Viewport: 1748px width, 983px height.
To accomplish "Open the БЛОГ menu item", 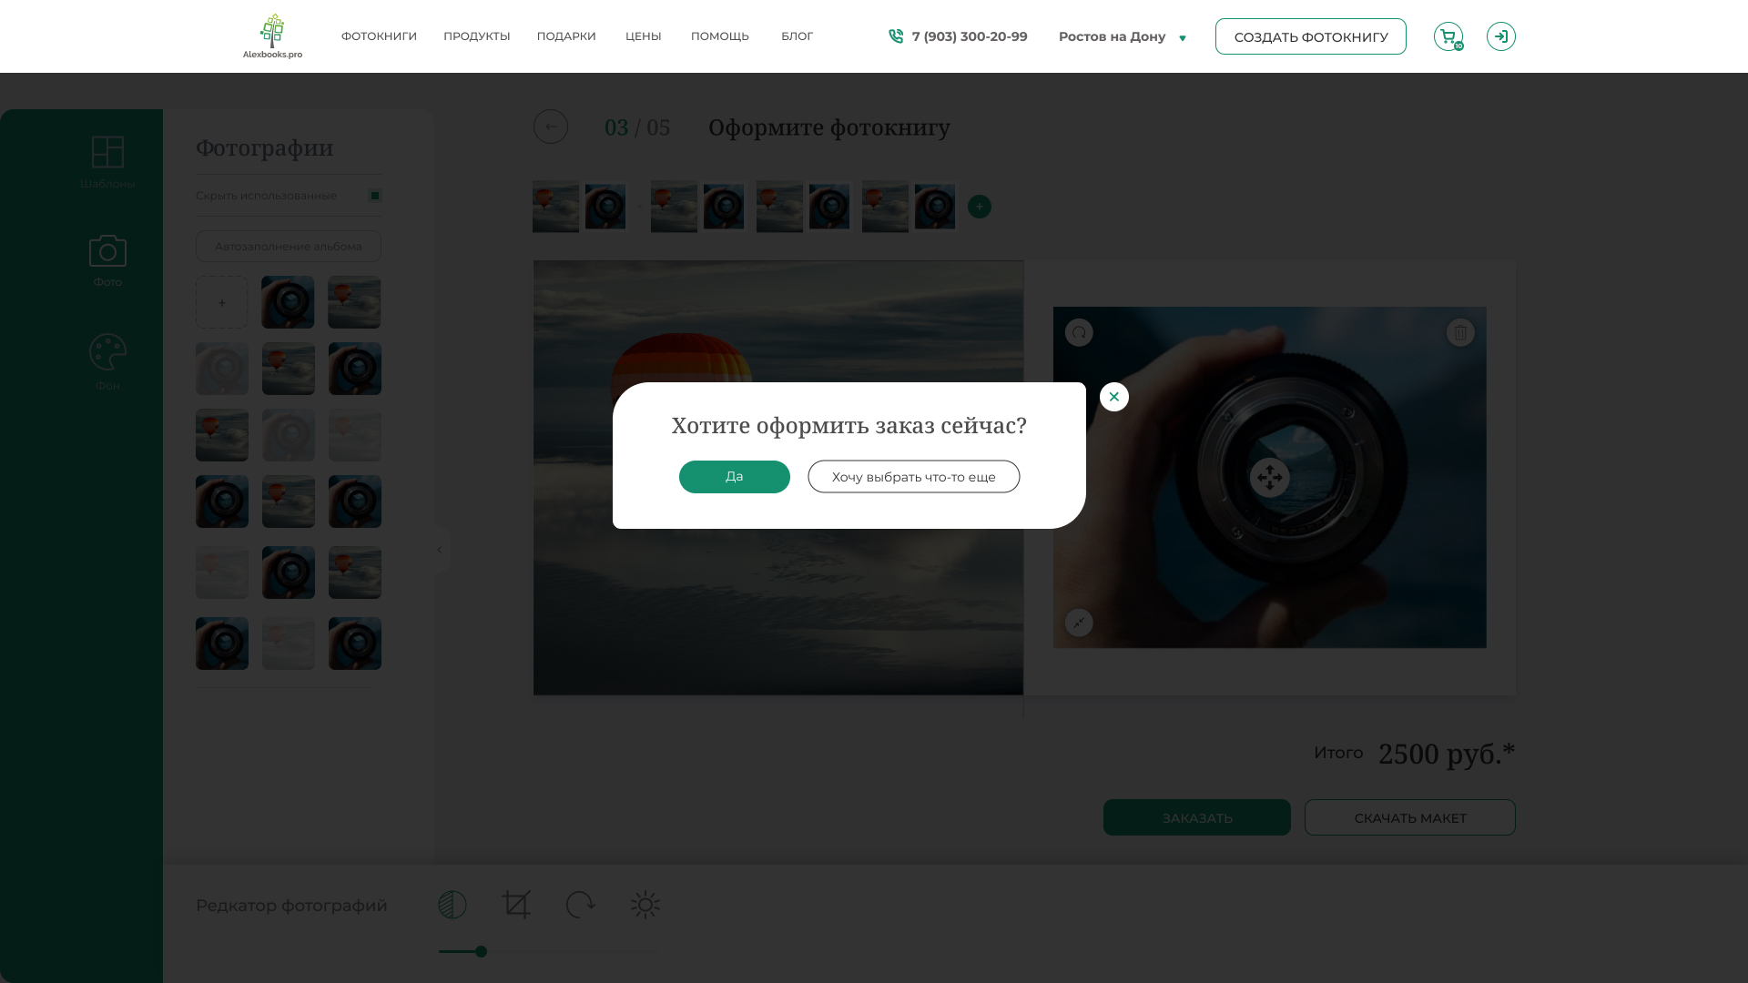I will click(x=797, y=36).
